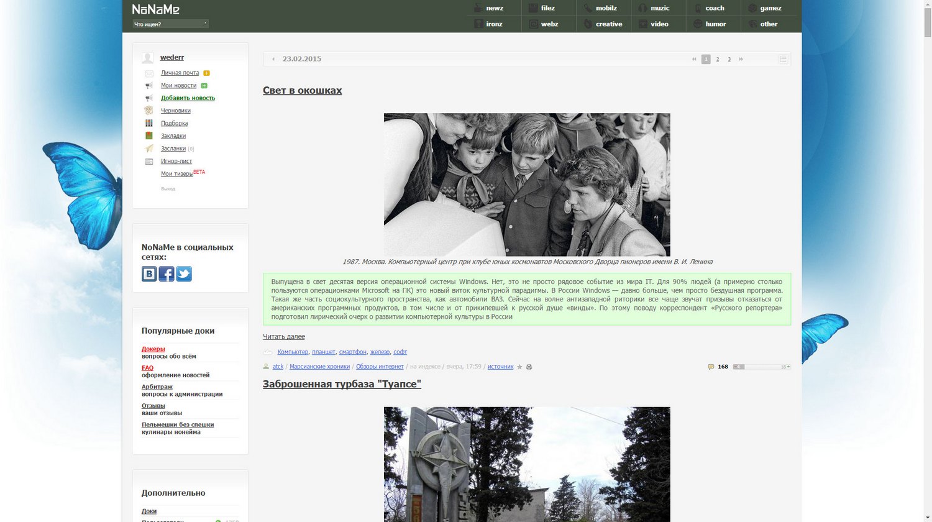Open the humor category

pos(716,24)
